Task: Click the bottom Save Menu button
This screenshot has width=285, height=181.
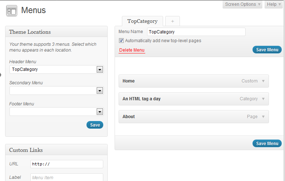Action: click(x=267, y=143)
